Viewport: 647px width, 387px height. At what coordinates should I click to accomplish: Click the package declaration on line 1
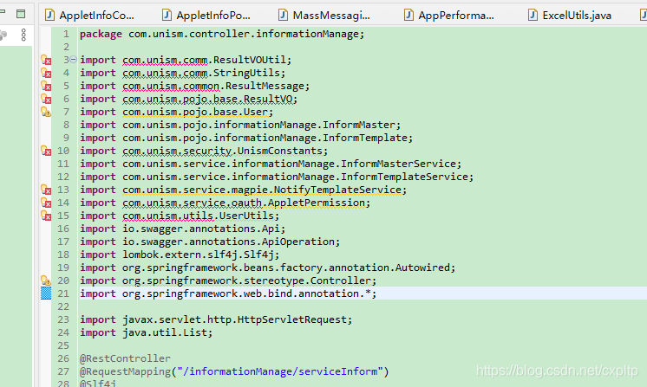click(x=222, y=34)
